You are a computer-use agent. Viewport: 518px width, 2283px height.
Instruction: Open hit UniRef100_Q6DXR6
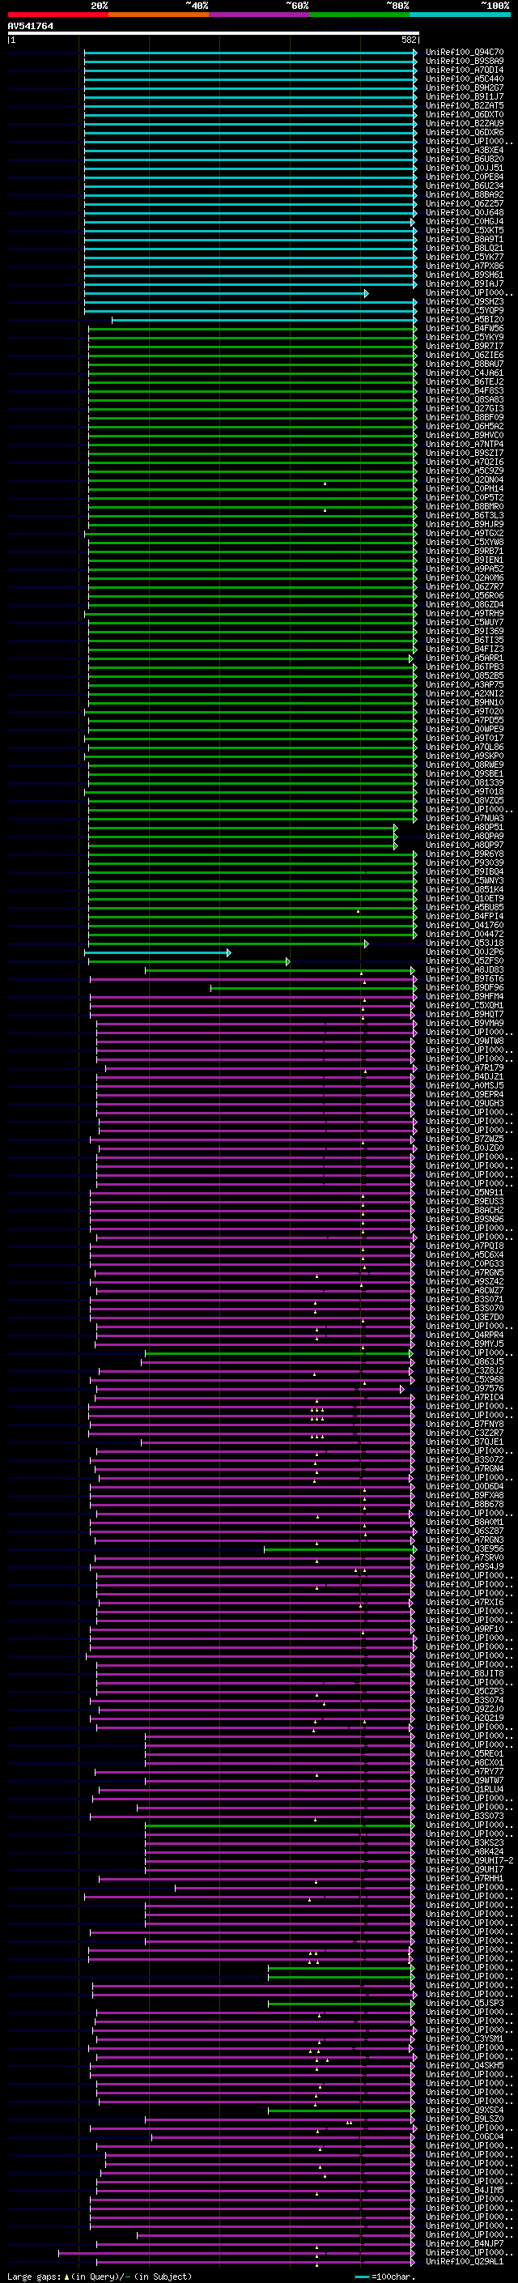pyautogui.click(x=465, y=132)
